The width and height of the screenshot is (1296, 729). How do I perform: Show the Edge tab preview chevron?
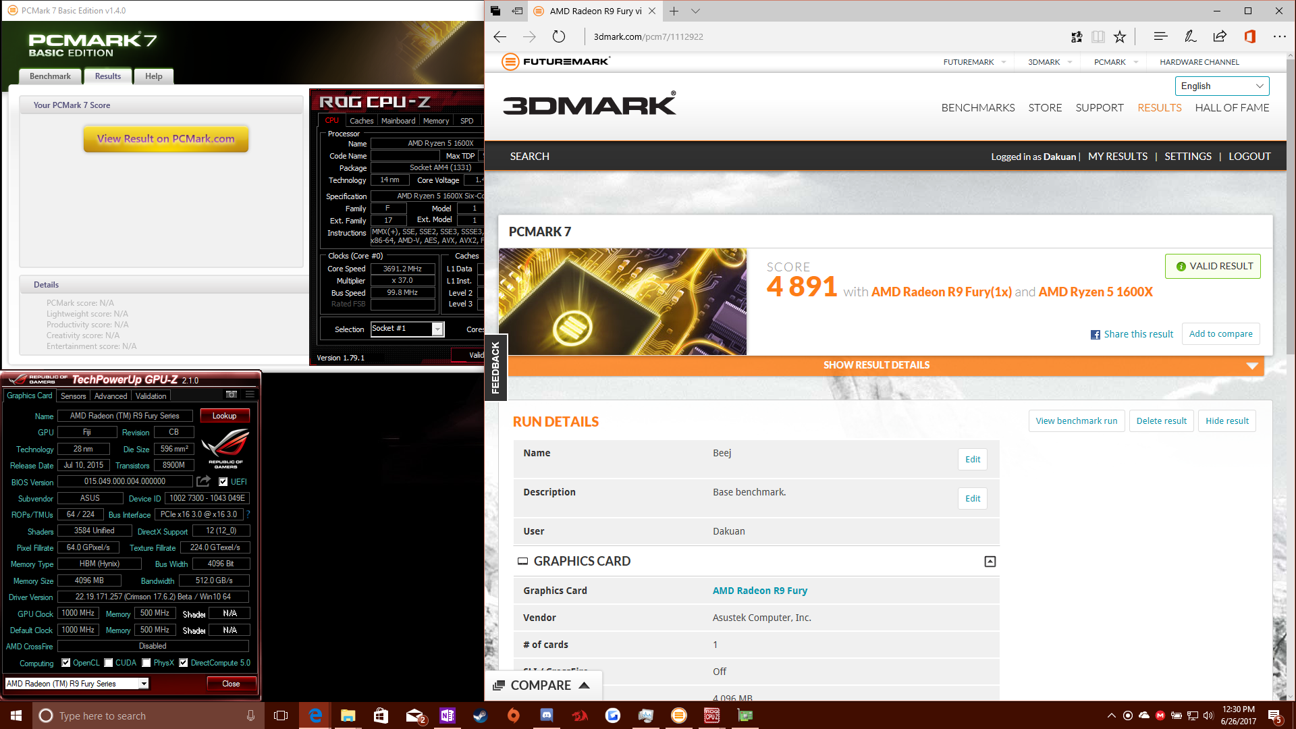[695, 11]
